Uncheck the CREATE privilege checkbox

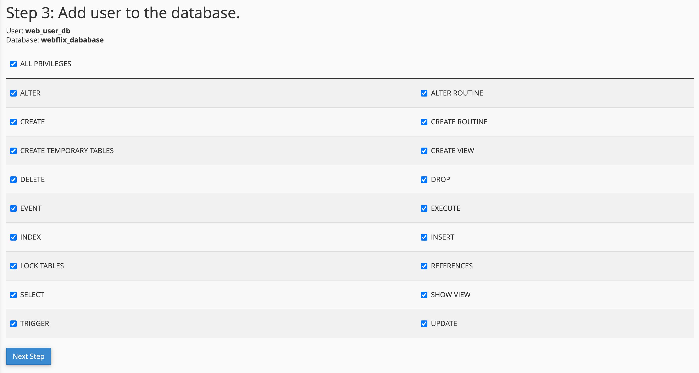click(x=13, y=122)
